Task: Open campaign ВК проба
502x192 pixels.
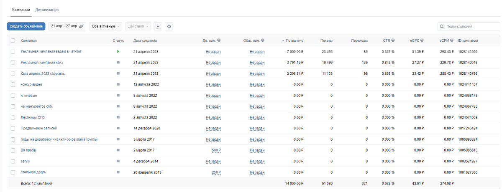Action: pyautogui.click(x=29, y=150)
